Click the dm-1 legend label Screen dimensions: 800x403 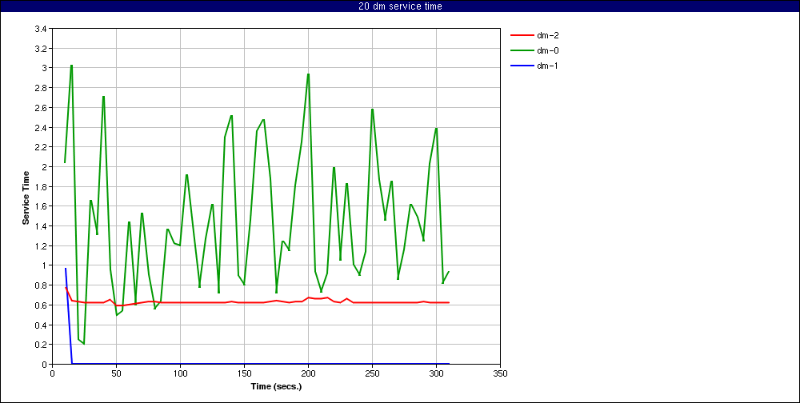pyautogui.click(x=547, y=66)
